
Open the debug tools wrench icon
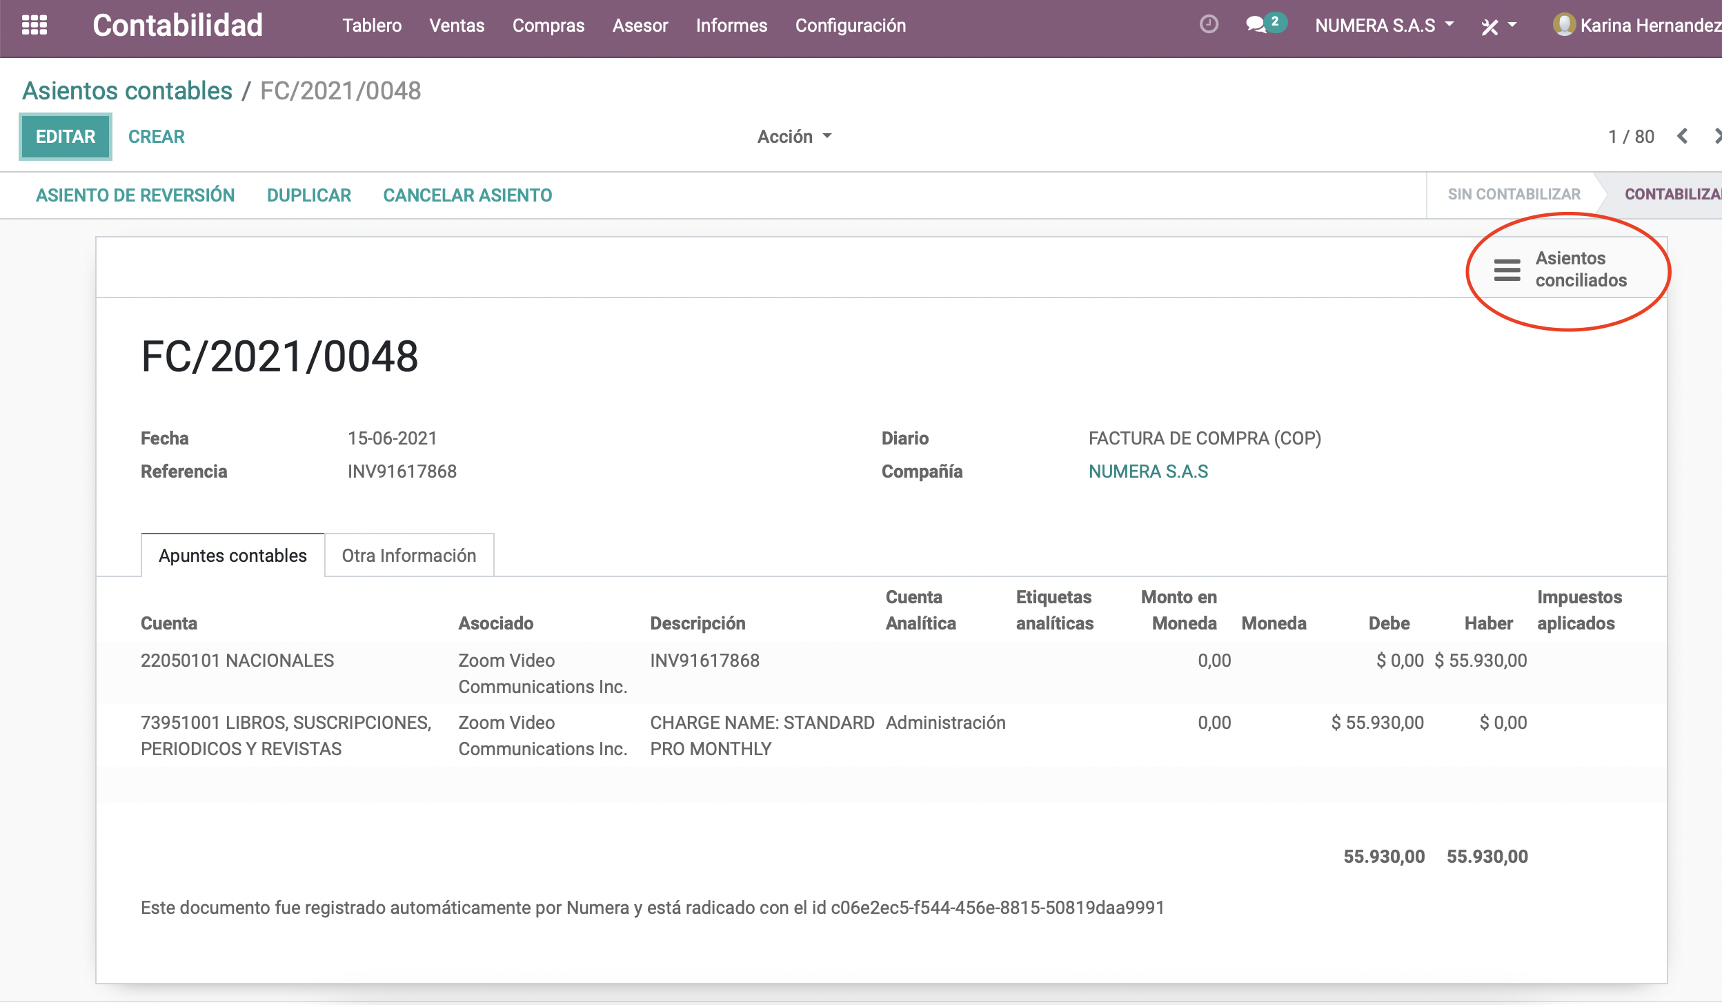[x=1490, y=26]
